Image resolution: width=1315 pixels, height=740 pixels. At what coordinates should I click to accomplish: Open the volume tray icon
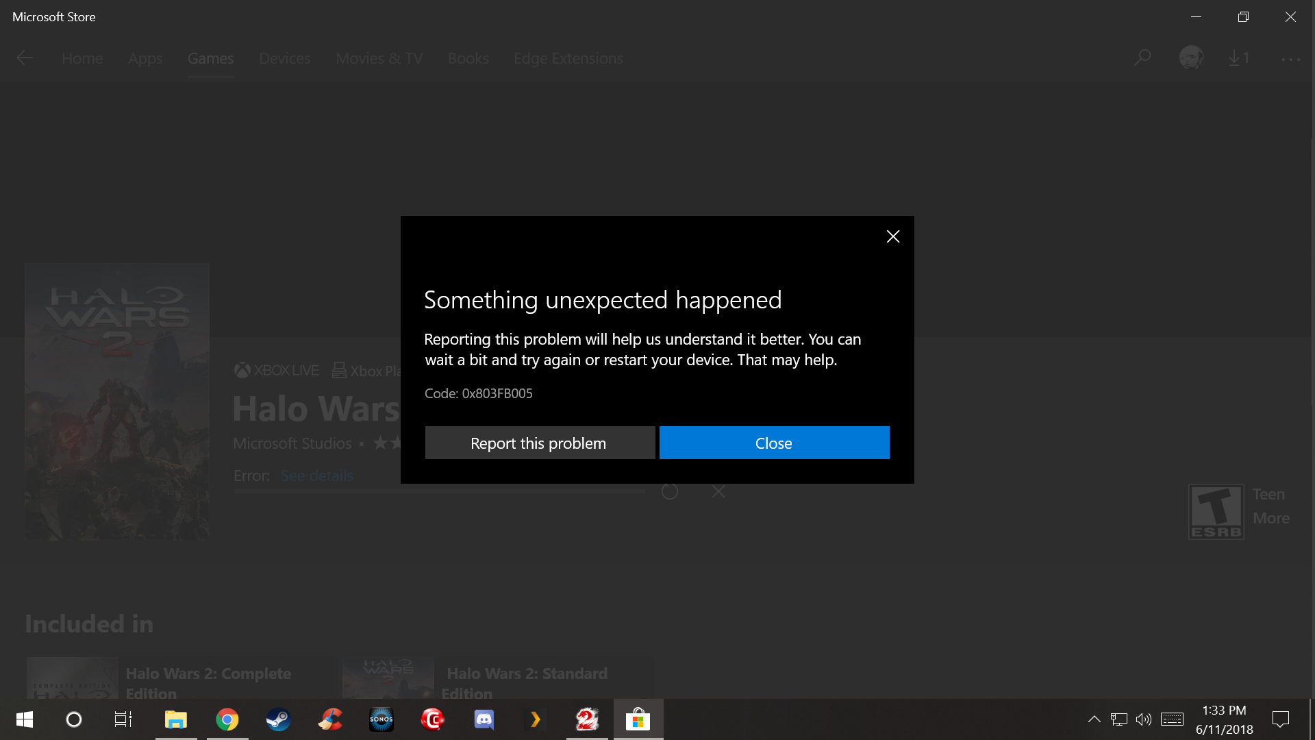1144,719
